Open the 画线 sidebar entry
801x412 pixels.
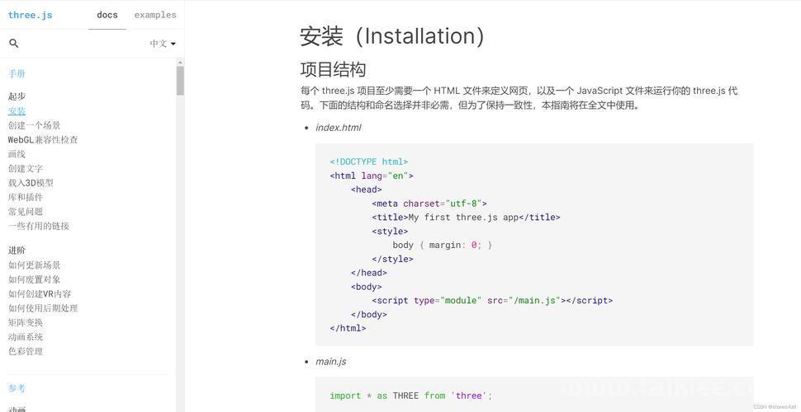17,154
